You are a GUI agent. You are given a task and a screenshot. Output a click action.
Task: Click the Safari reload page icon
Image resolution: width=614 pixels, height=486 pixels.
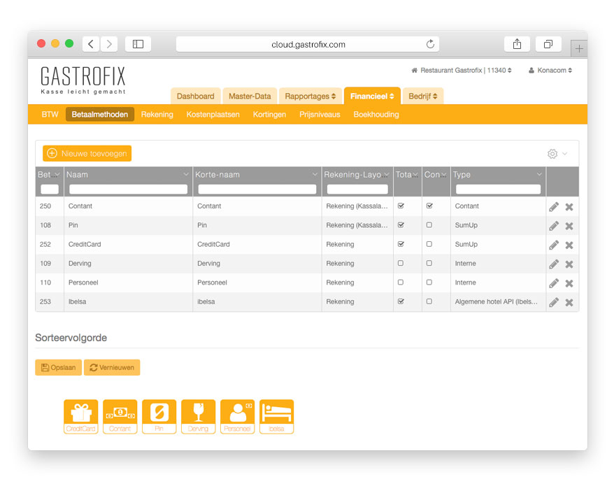click(430, 44)
